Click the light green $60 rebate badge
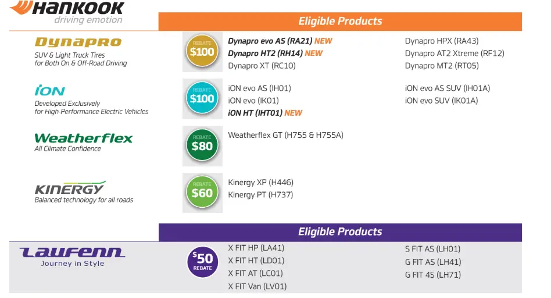This screenshot has width=551, height=298. click(x=202, y=193)
